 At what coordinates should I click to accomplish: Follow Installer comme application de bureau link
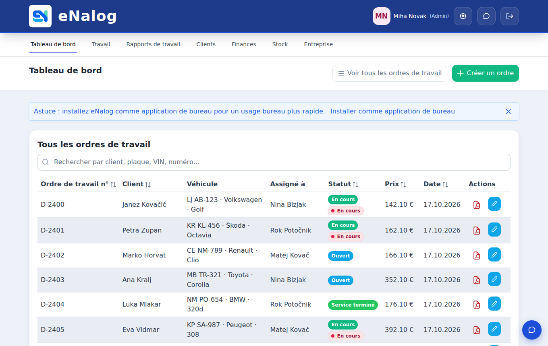(392, 111)
